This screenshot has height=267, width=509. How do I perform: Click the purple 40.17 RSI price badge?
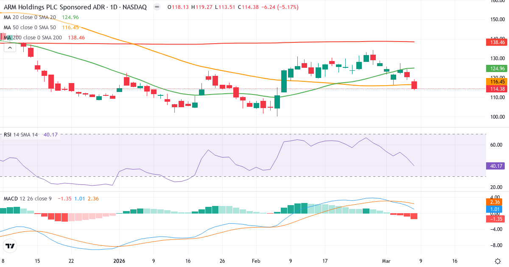(495, 167)
